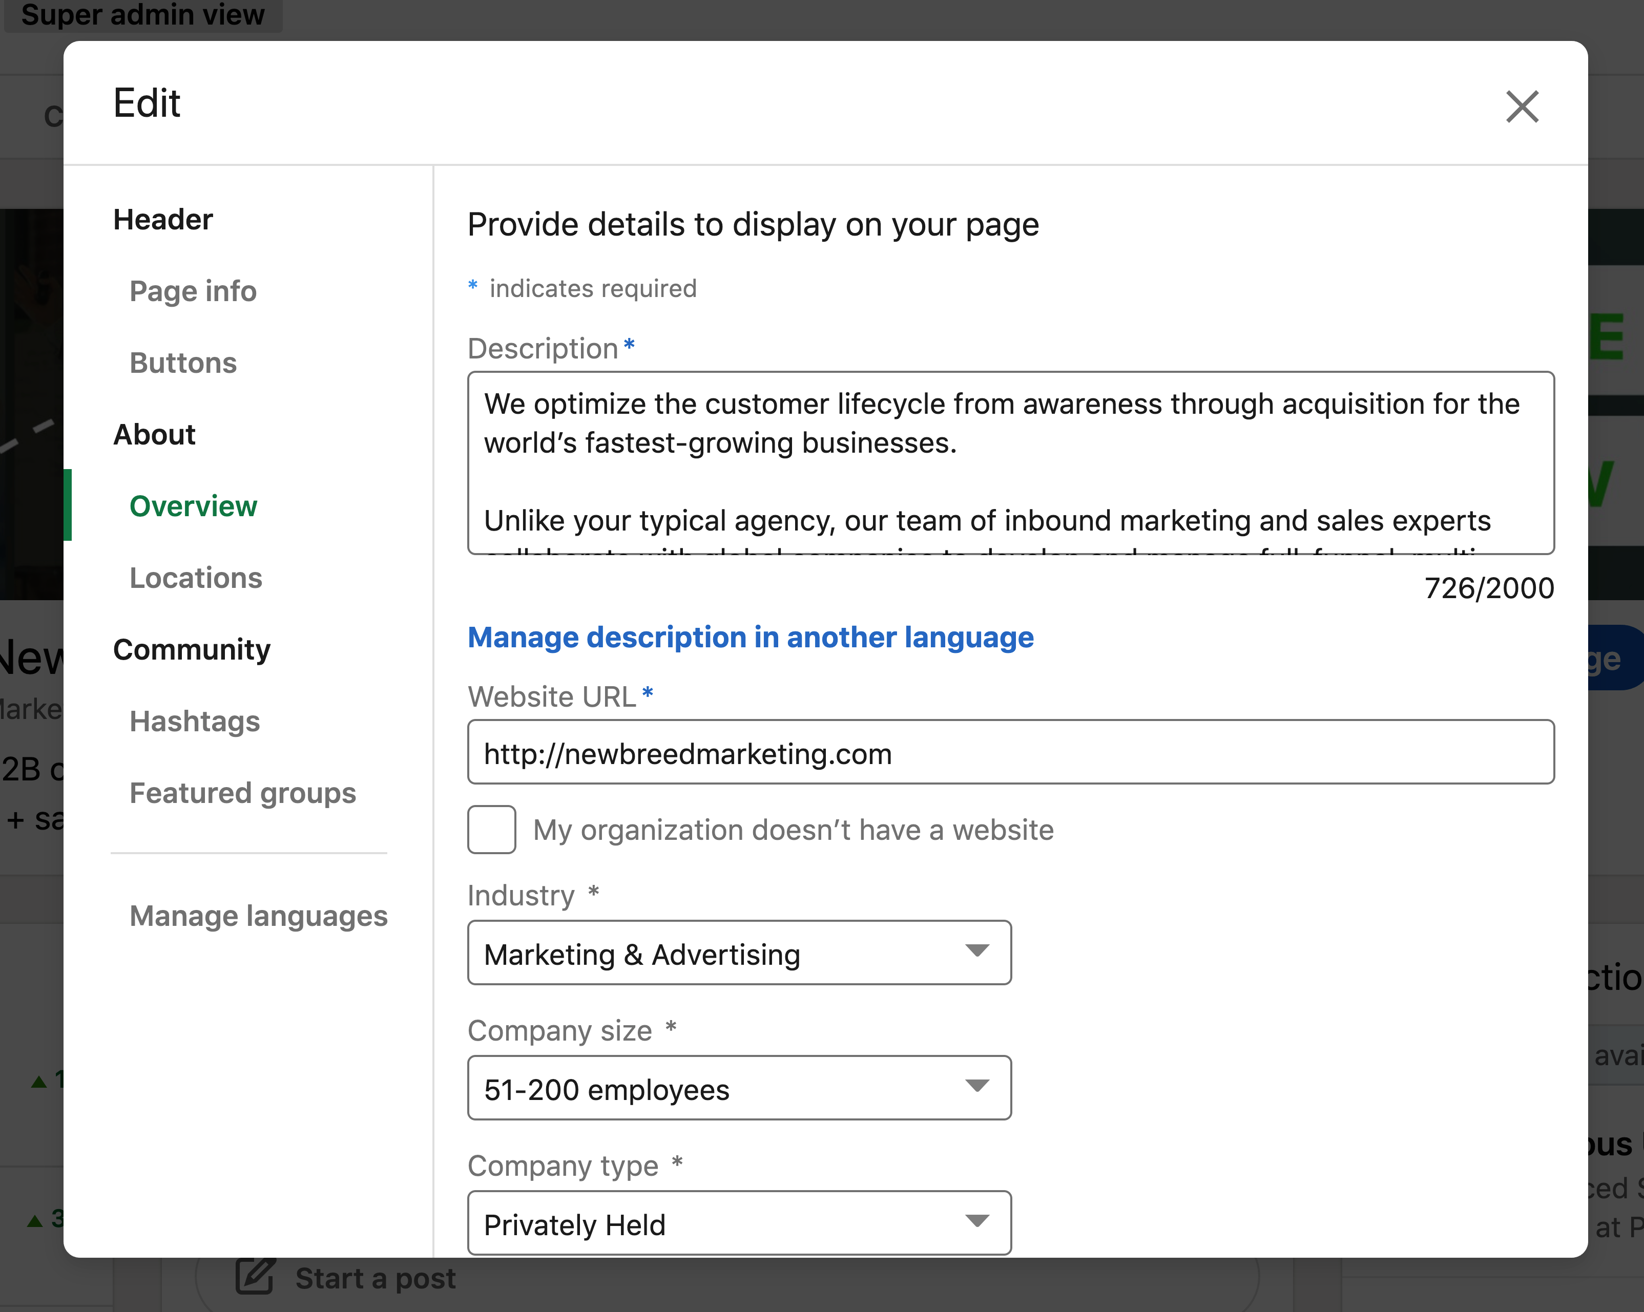The width and height of the screenshot is (1644, 1312).
Task: Go to Page info section
Action: click(193, 291)
